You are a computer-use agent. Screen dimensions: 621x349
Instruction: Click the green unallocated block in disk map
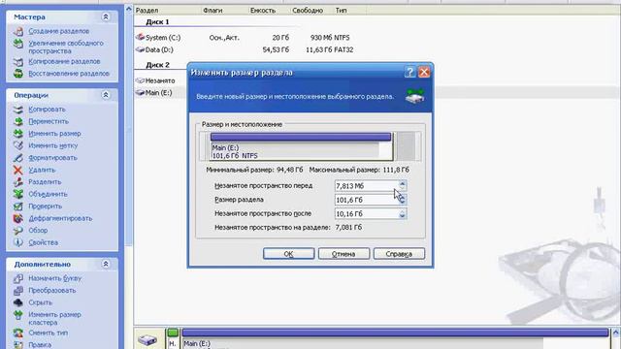point(173,333)
